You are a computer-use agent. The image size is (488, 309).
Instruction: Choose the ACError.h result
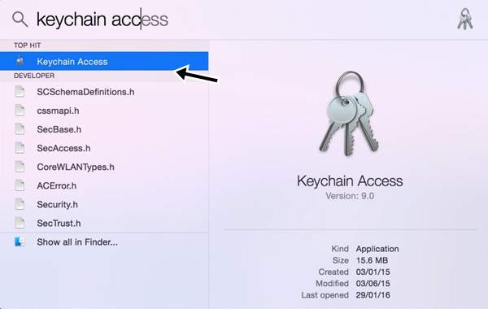coord(104,185)
